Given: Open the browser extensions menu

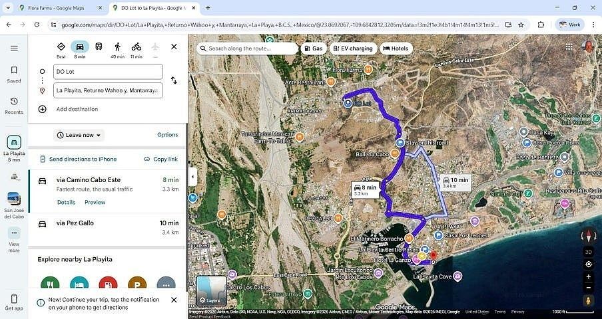Looking at the screenshot, I should click(x=541, y=25).
